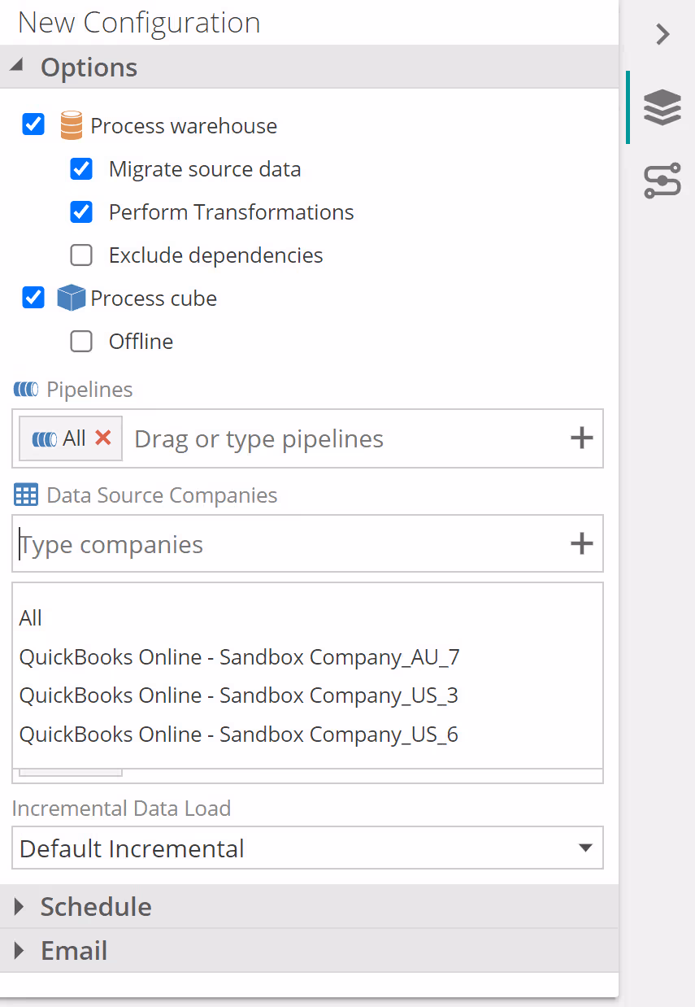Click the blue cube icon
Image resolution: width=695 pixels, height=1007 pixels.
click(x=72, y=299)
